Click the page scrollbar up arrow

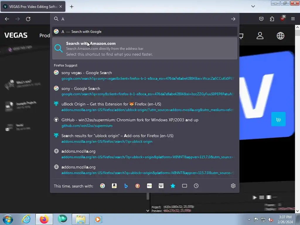(298, 27)
